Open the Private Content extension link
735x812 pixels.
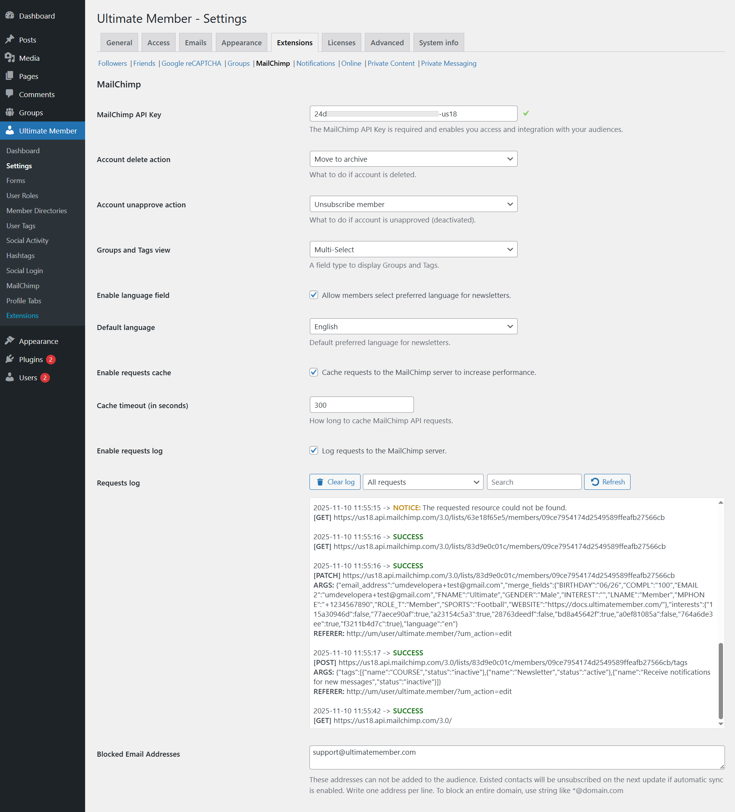pyautogui.click(x=391, y=63)
